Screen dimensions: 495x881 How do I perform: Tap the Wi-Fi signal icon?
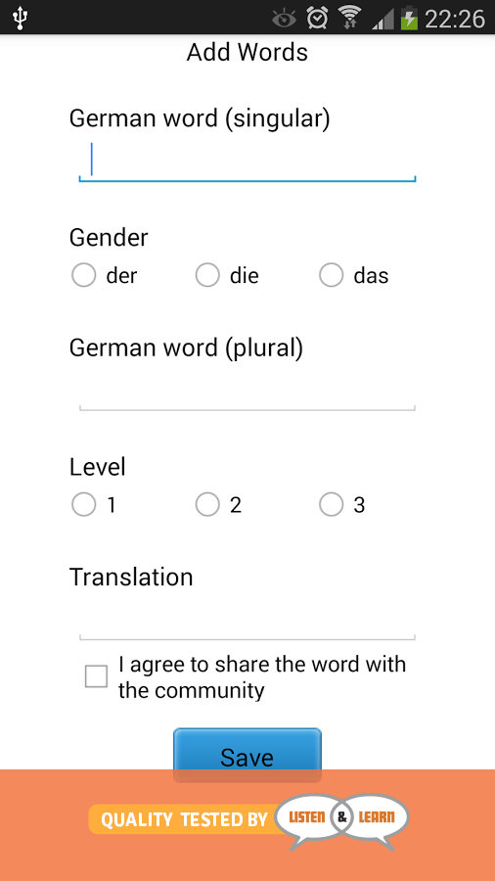pyautogui.click(x=350, y=19)
